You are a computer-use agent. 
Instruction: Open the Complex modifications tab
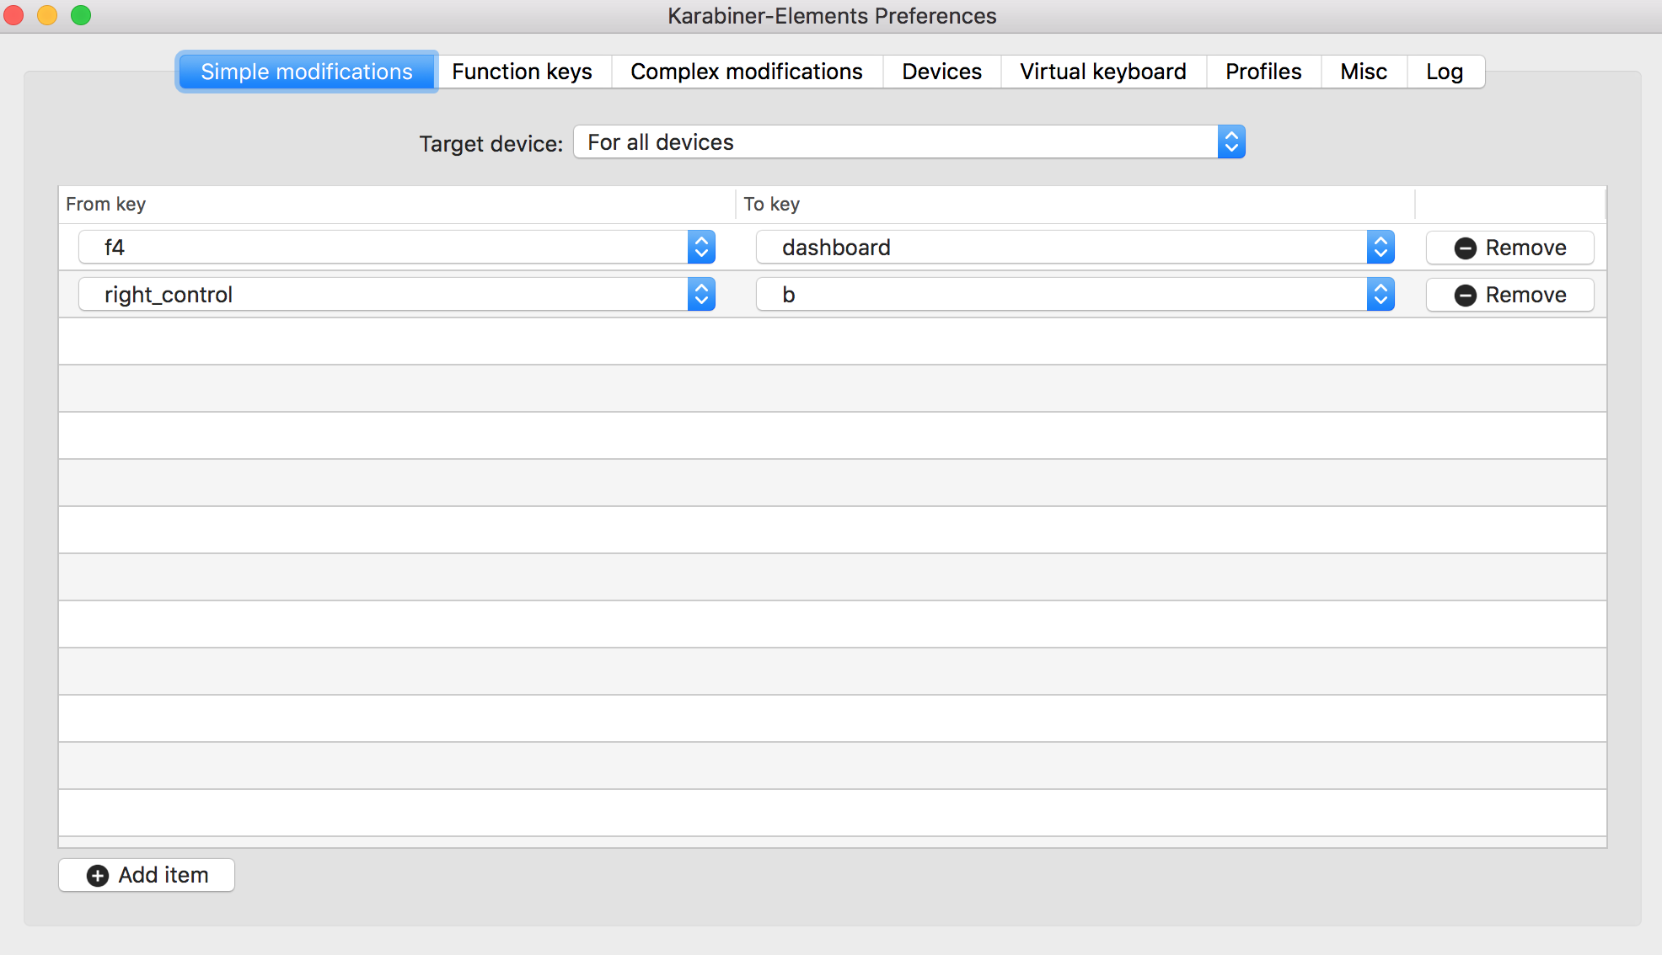click(x=746, y=72)
